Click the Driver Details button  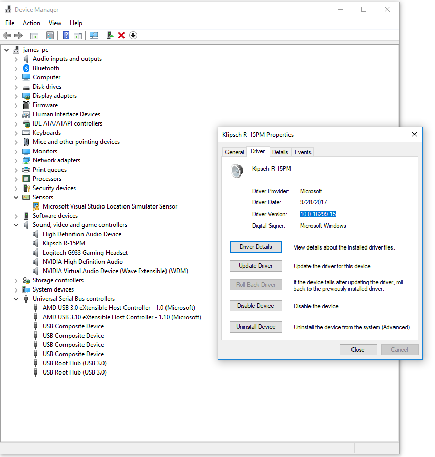tap(256, 247)
